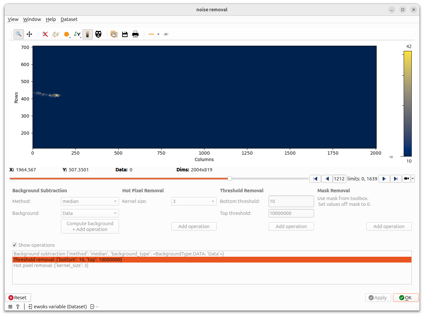
Task: Open the mask tool icon
Action: (x=98, y=34)
